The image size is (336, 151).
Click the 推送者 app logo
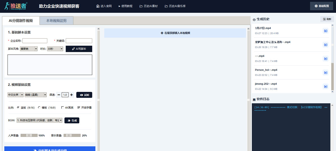click(16, 6)
